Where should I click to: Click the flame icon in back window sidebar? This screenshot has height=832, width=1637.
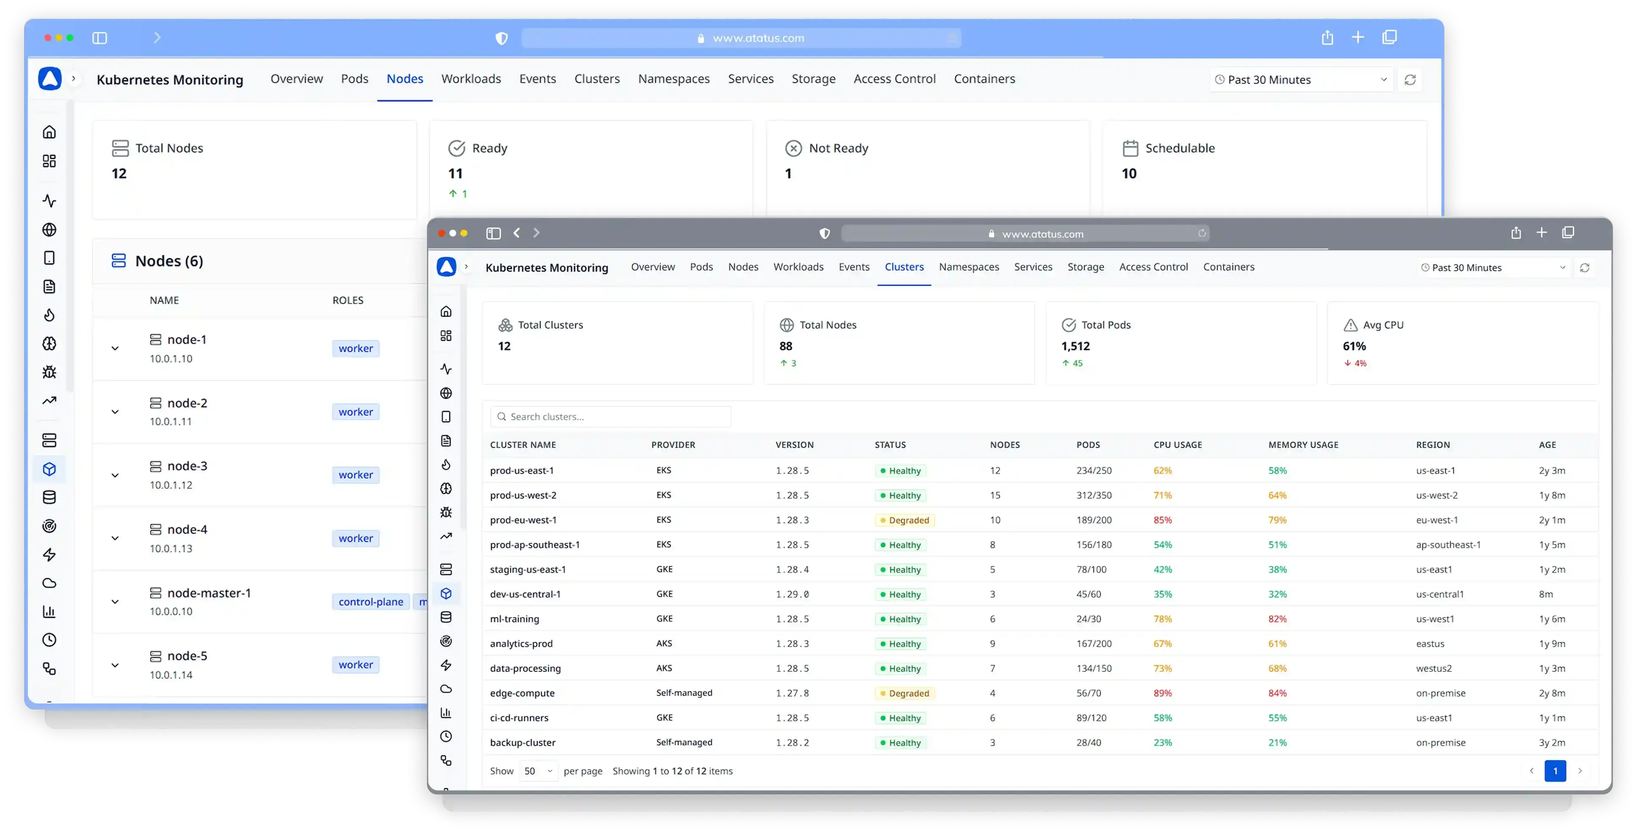pyautogui.click(x=49, y=315)
